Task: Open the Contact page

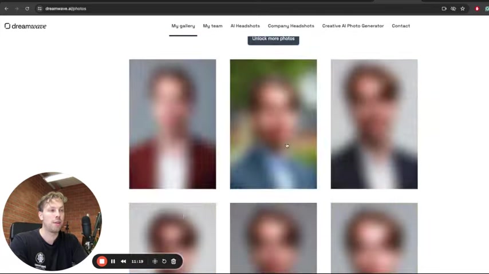Action: click(401, 26)
